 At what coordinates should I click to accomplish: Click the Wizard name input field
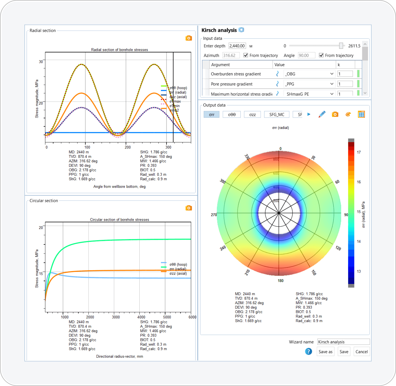(x=343, y=342)
